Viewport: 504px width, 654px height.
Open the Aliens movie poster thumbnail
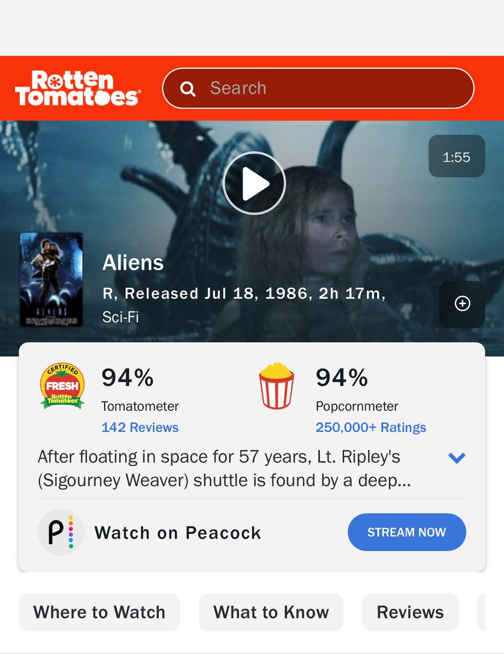point(51,280)
